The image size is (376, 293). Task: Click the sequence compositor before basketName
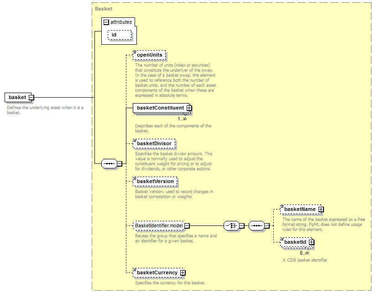(256, 225)
